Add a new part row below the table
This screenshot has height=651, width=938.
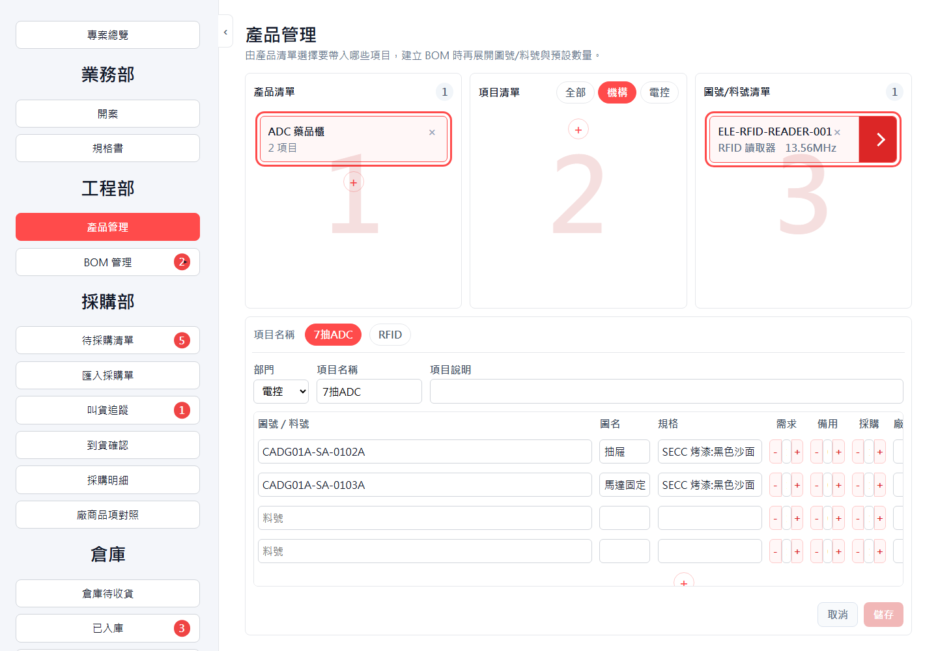(684, 581)
